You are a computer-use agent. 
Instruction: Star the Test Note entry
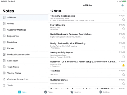click(x=124, y=74)
